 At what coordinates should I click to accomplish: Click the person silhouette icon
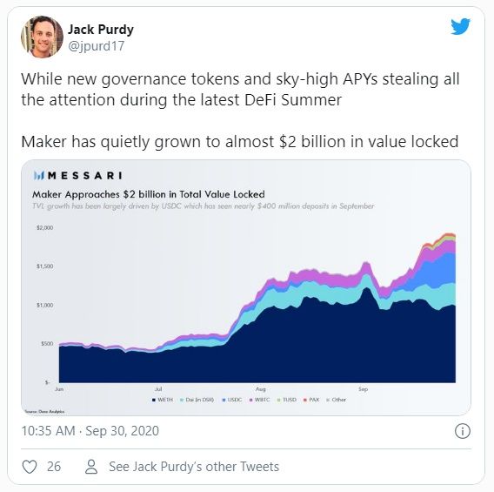[x=91, y=467]
